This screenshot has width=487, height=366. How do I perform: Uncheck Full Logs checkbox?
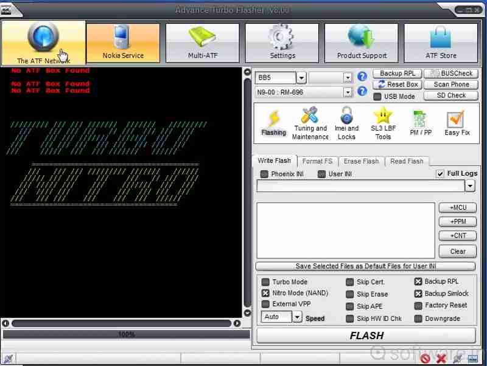(440, 174)
